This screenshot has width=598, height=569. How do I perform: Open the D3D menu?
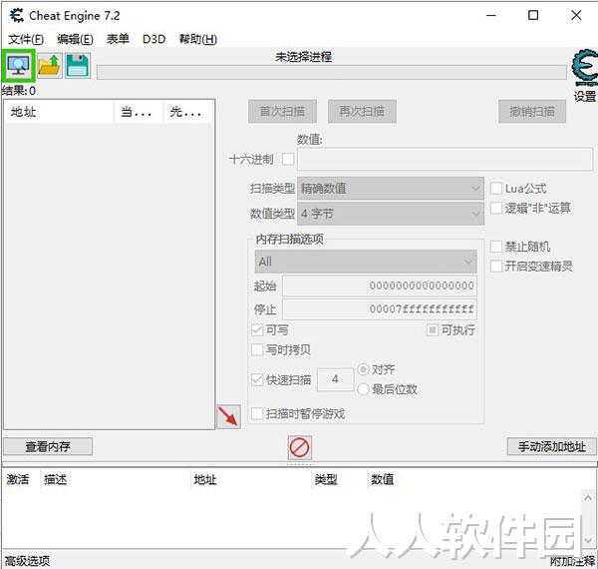[x=154, y=39]
